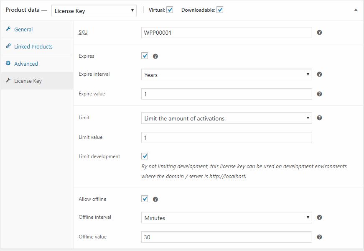Click the wrench icon beside License Key tab
This screenshot has width=364, height=251.
[8, 80]
